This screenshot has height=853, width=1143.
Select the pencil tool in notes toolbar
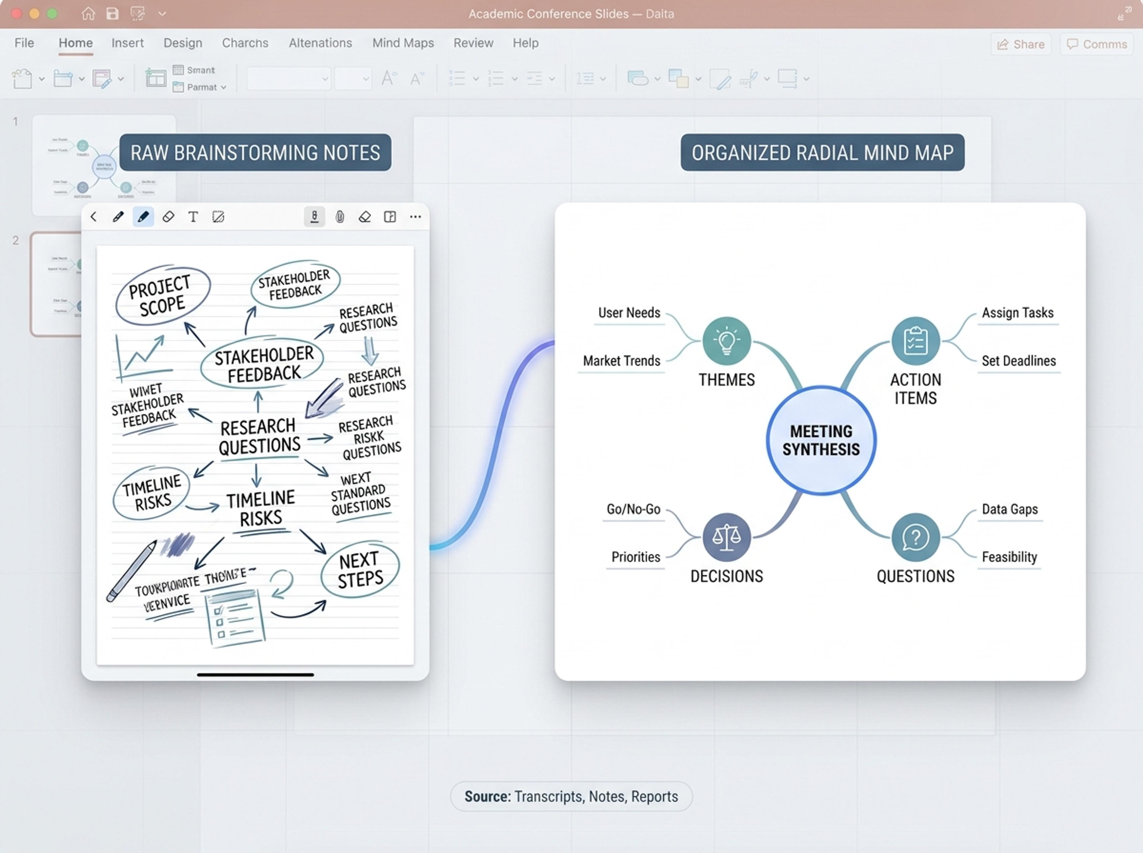(x=118, y=217)
